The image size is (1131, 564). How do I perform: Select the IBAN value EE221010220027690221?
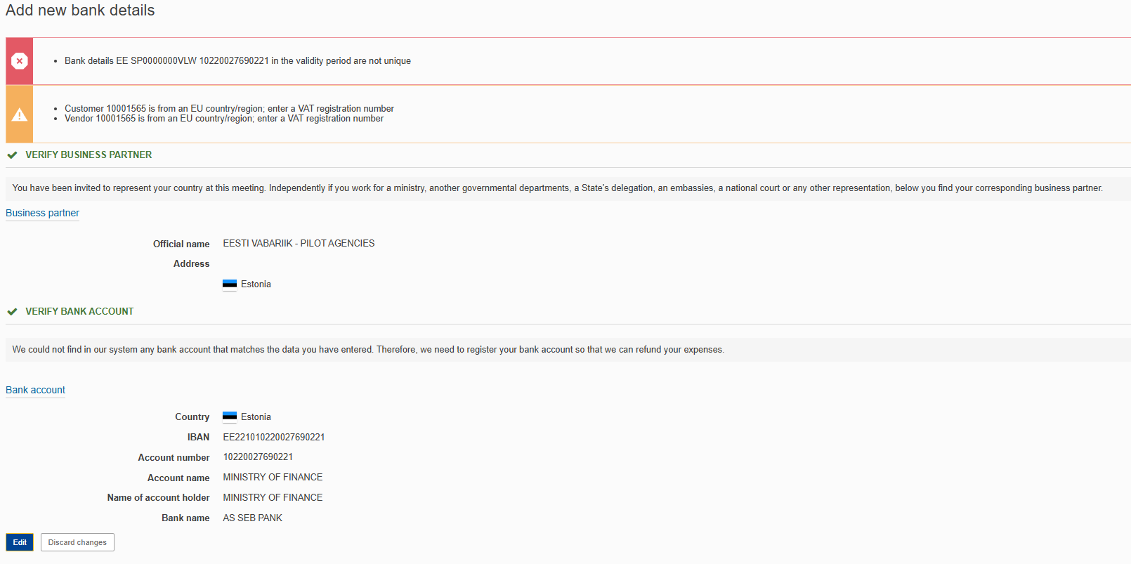274,437
